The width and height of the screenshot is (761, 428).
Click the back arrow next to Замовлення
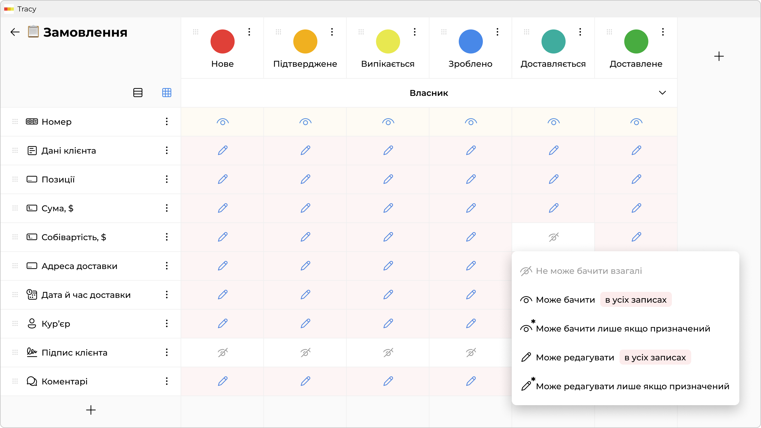coord(15,32)
